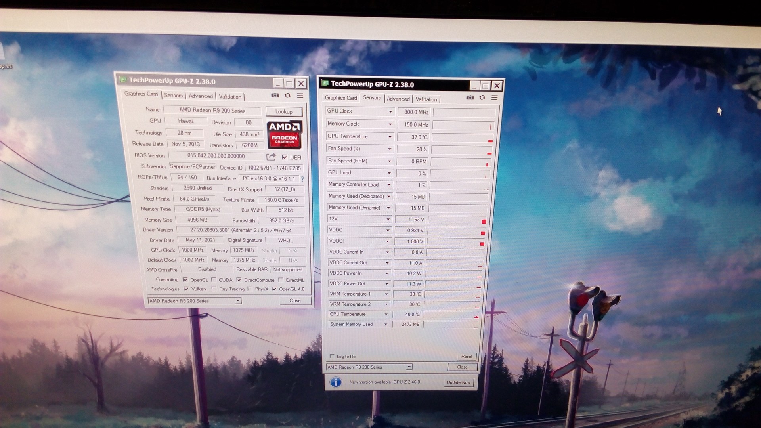Click the Reset button in Sensors window
Viewport: 761px width, 428px height.
click(x=466, y=357)
